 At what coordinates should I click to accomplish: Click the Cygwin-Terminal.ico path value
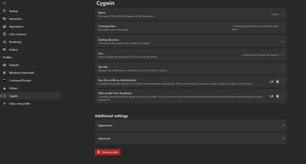click(260, 55)
